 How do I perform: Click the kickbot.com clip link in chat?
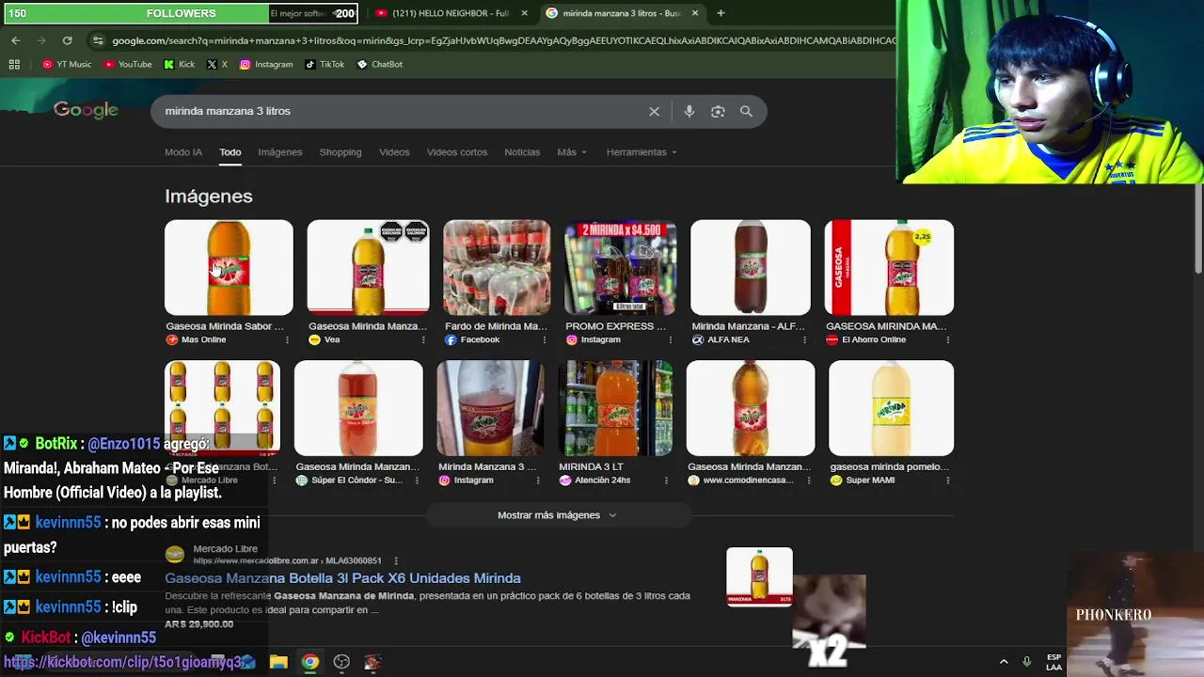(123, 662)
